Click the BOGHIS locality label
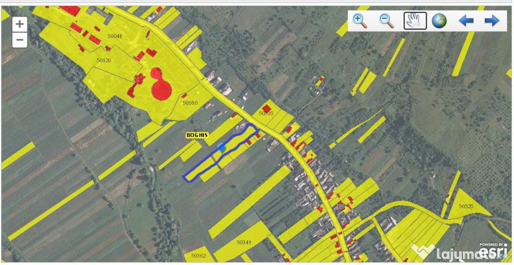The image size is (514, 265). (197, 136)
